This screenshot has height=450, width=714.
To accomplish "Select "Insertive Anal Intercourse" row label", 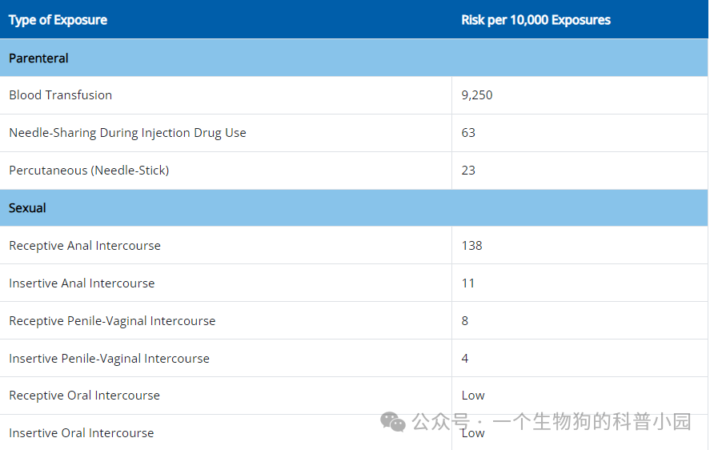I will click(82, 283).
